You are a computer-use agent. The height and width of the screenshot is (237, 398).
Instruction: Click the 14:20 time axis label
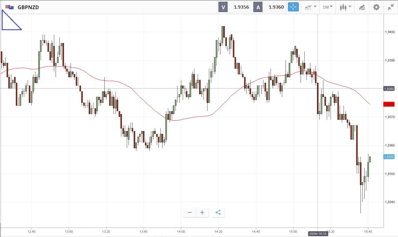[218, 232]
